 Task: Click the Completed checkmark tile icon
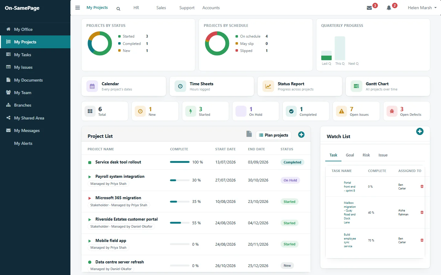[291, 111]
